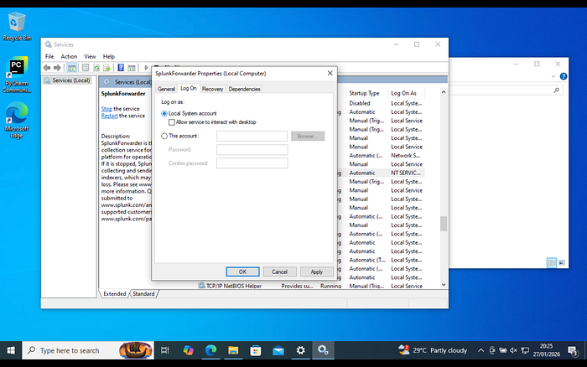Click the Apply button
Viewport: 587px width, 367px height.
(x=317, y=271)
